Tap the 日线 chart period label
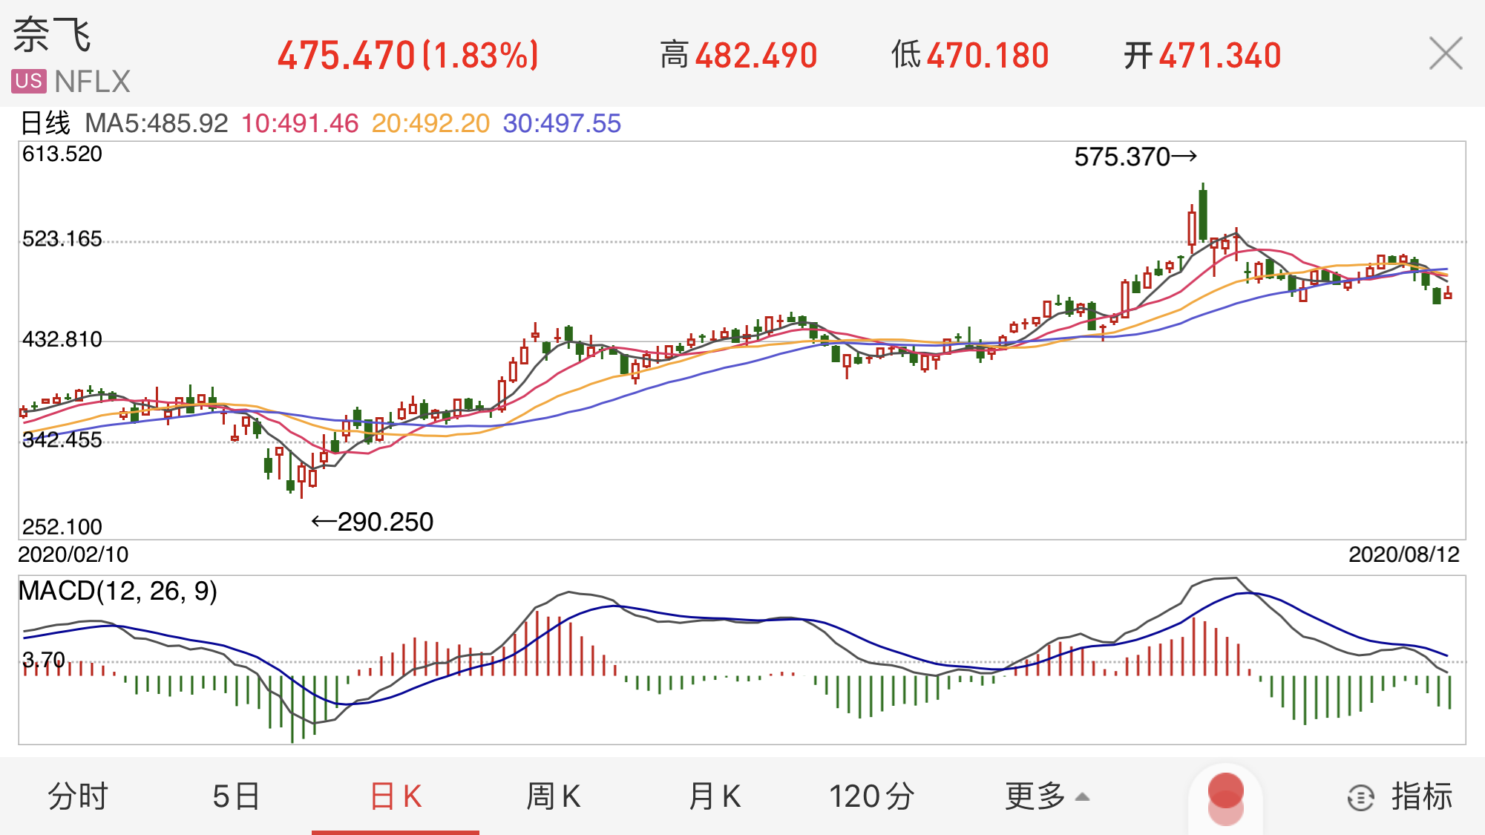The width and height of the screenshot is (1485, 835). 45,123
